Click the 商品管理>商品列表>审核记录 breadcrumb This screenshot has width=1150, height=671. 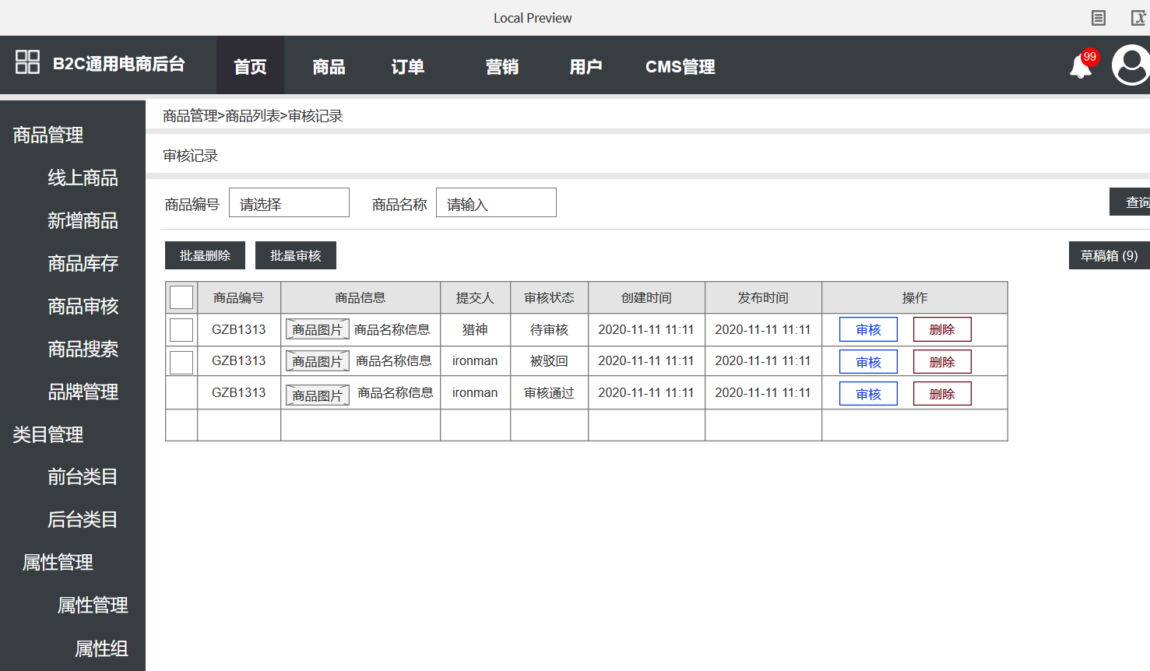click(252, 116)
